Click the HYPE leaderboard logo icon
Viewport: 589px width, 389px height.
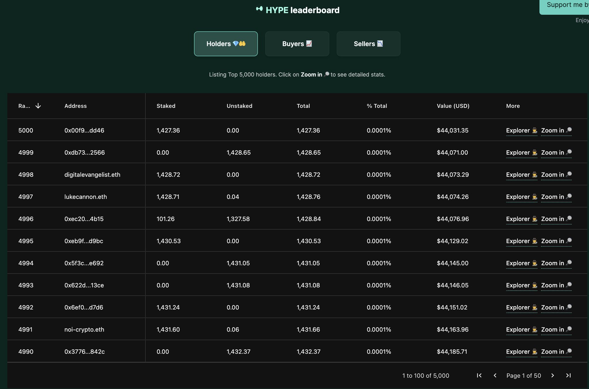(259, 9)
